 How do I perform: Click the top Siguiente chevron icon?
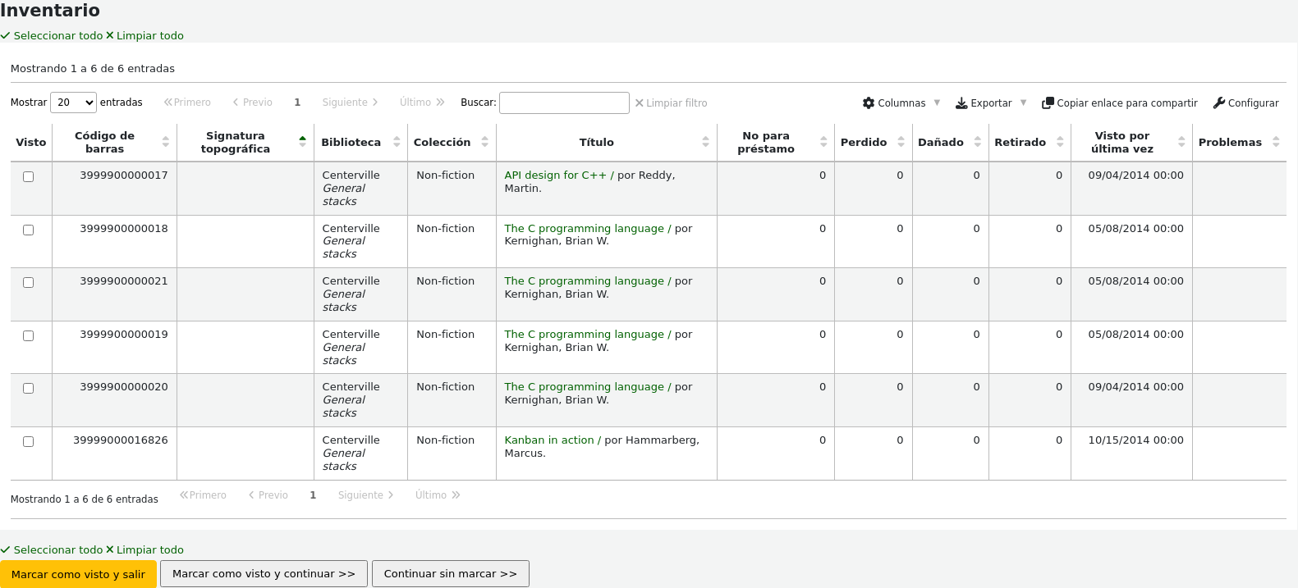click(375, 103)
